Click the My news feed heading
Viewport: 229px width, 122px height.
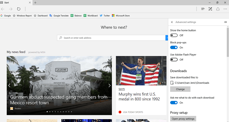coord(16,52)
